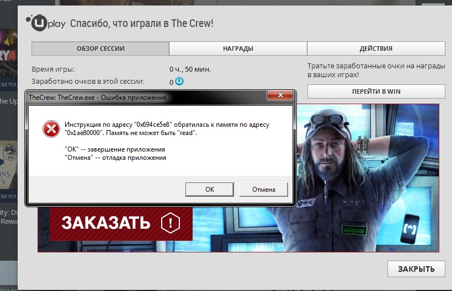Viewport: 452px width, 291px height.
Task: Click 'Заработано очков в этой сессии:' label
Action: tap(88, 82)
